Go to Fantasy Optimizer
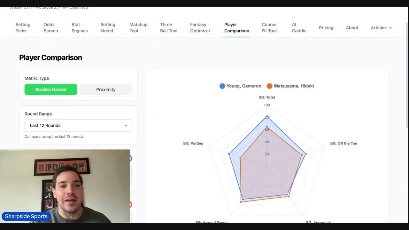This screenshot has width=409, height=230. point(200,27)
